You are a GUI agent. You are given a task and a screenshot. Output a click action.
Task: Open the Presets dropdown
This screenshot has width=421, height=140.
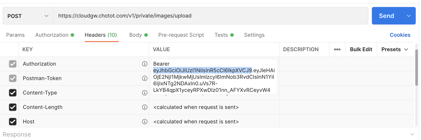394,49
